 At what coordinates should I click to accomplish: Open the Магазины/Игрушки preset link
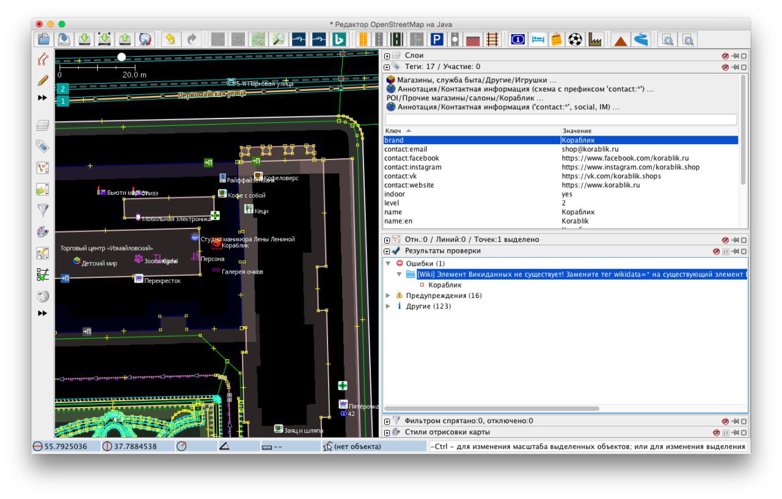tap(477, 80)
